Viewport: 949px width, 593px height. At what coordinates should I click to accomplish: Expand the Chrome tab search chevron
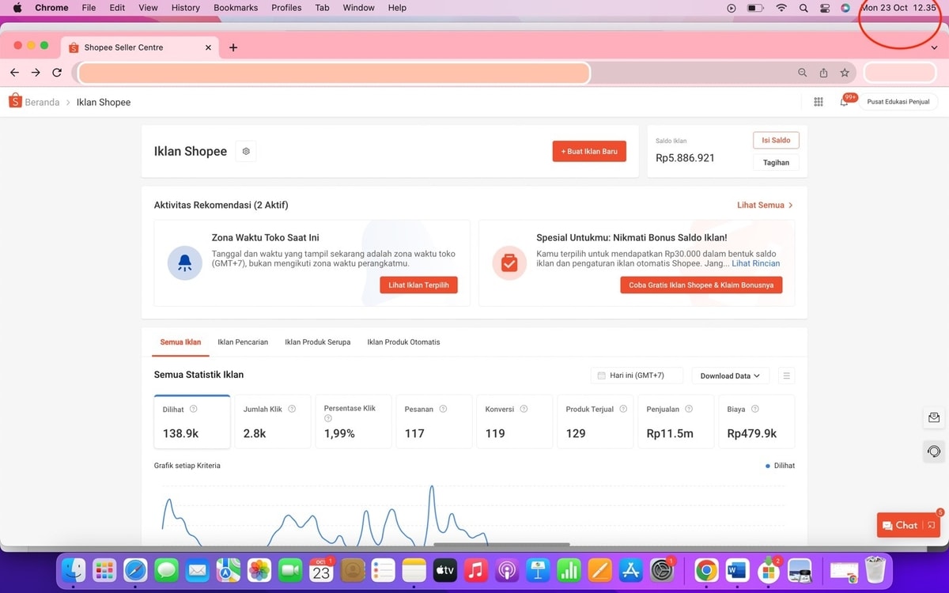934,47
